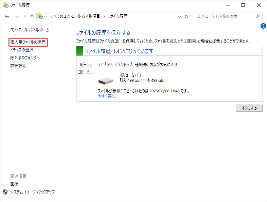This screenshot has height=202, width=267.
Task: Click the ライブラリ、デスクトップ、連絡先 copy source text
Action: tap(137, 64)
